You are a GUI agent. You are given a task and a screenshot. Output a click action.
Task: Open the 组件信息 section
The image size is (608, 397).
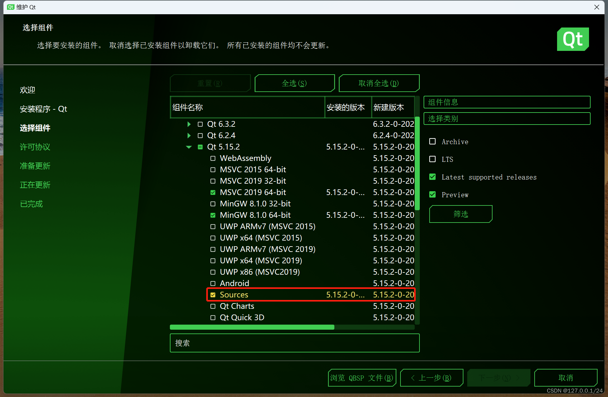click(x=507, y=102)
